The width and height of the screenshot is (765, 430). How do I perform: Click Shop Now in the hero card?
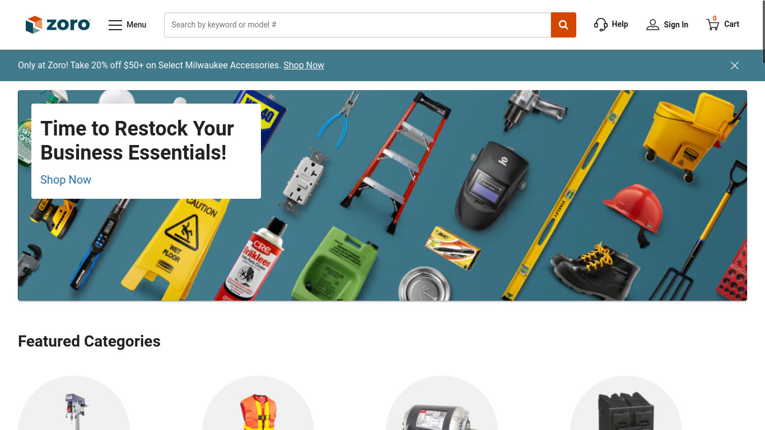coord(66,180)
